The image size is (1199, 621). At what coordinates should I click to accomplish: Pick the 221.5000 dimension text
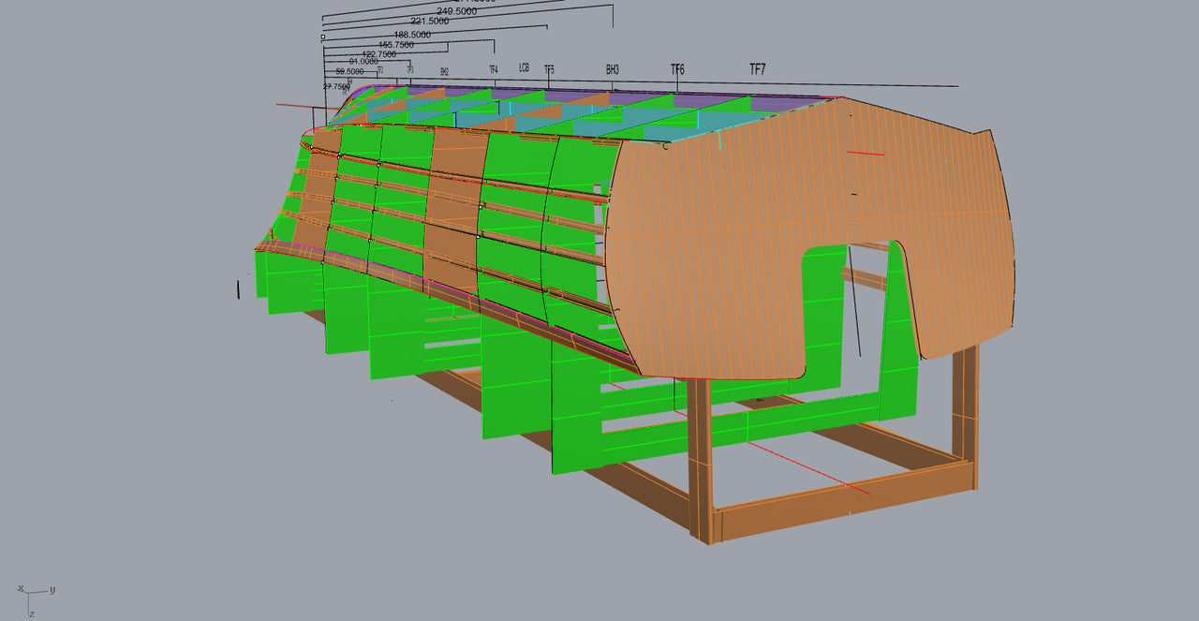430,21
